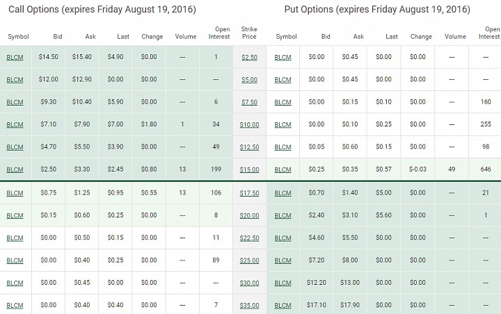Open the $5.00 strike price link
The image size is (501, 314).
click(249, 80)
